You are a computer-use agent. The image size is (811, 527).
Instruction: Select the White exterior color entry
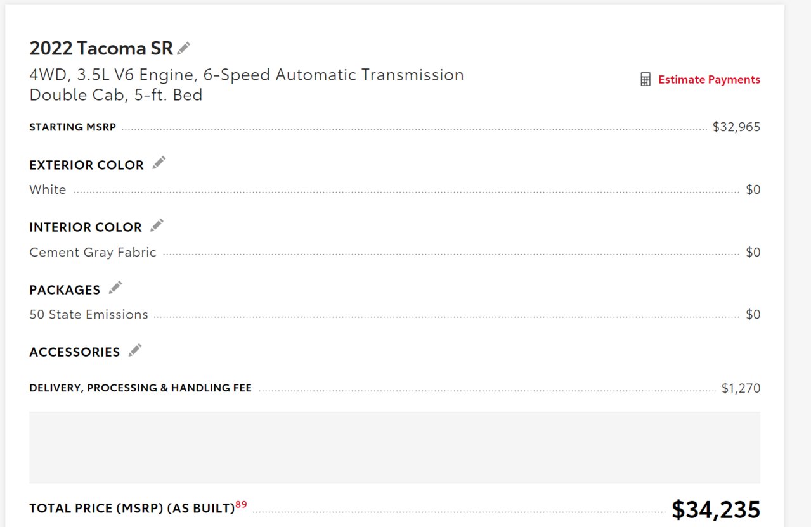pos(48,189)
